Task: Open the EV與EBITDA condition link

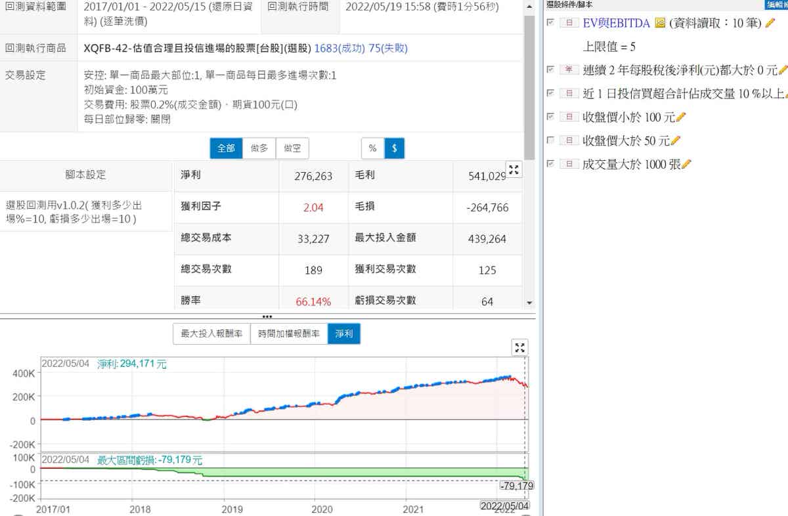Action: 616,24
